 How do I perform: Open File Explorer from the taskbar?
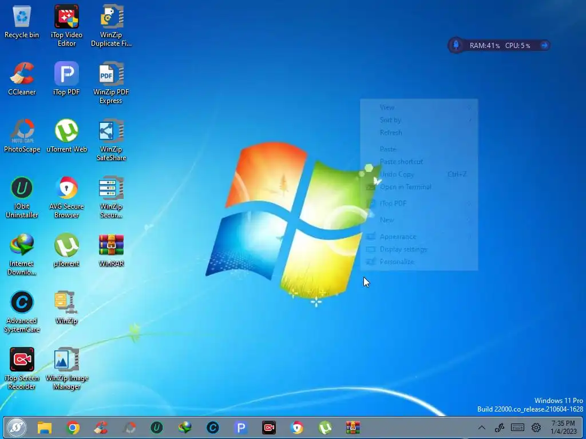tap(45, 428)
